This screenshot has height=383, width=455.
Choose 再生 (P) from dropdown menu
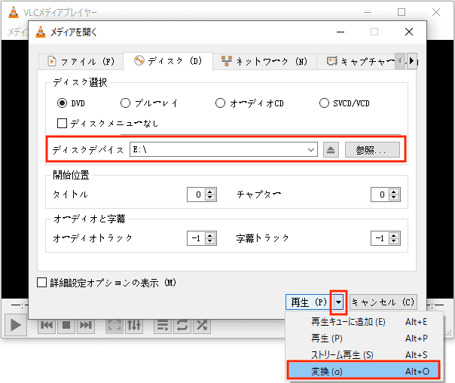(365, 339)
